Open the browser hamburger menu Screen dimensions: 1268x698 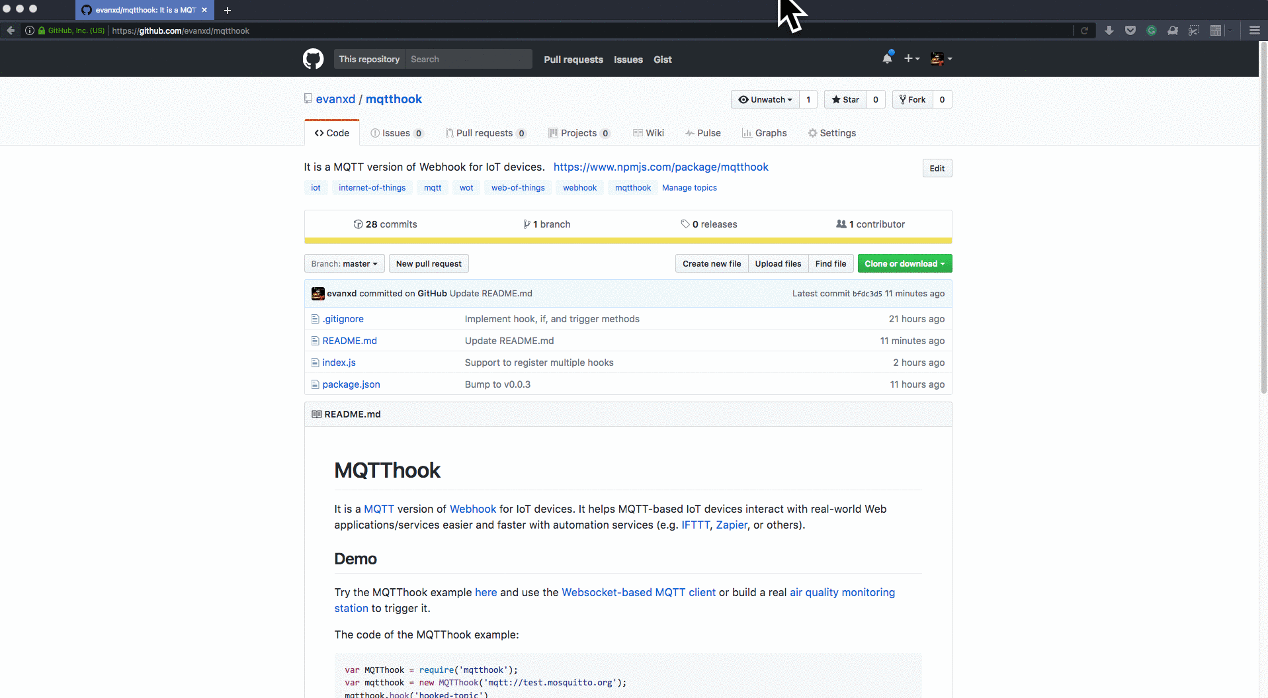[1254, 30]
